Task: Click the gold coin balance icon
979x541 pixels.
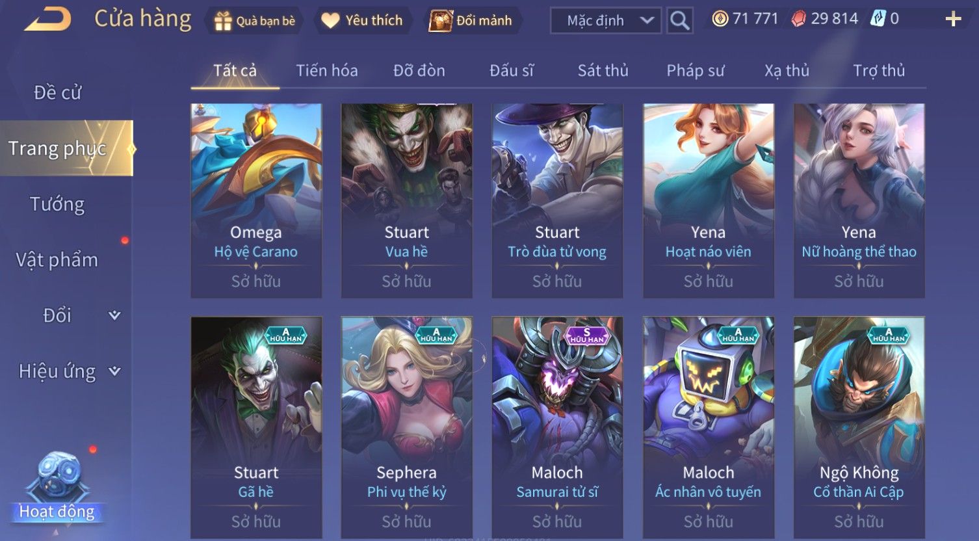Action: [x=720, y=19]
